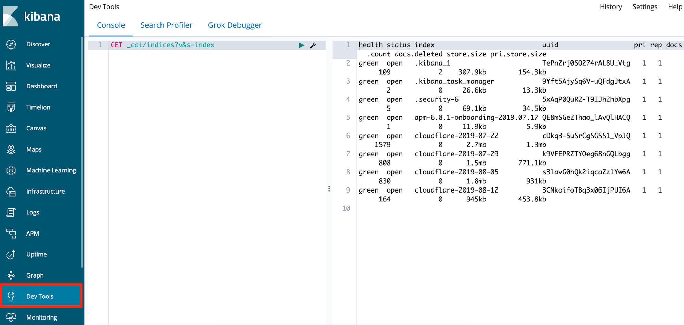Open the Uptime monitor
The width and height of the screenshot is (684, 325).
tap(36, 254)
